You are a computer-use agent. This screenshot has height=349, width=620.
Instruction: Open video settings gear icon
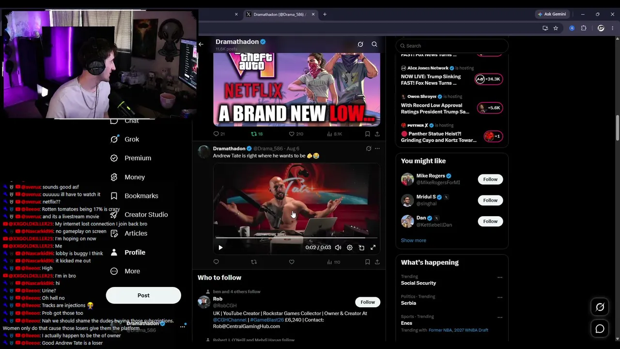click(x=350, y=248)
